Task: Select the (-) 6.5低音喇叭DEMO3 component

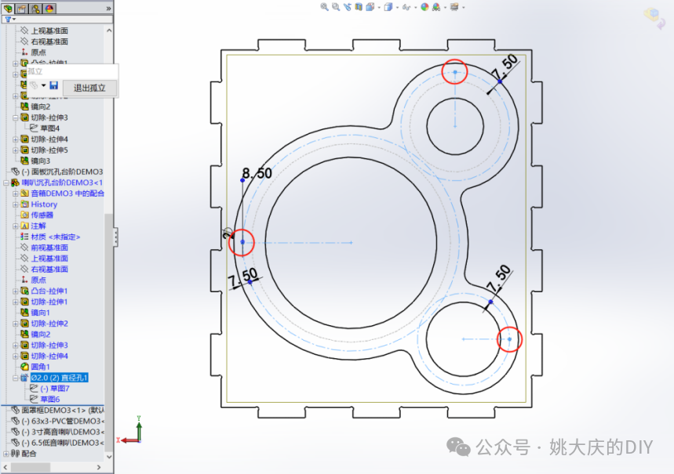Action: point(63,443)
